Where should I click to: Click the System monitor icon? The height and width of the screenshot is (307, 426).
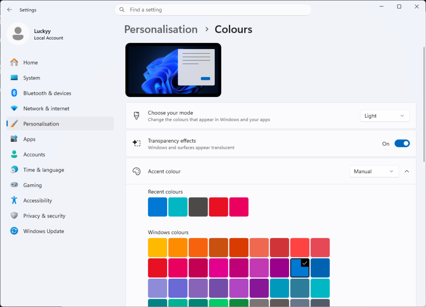point(14,78)
